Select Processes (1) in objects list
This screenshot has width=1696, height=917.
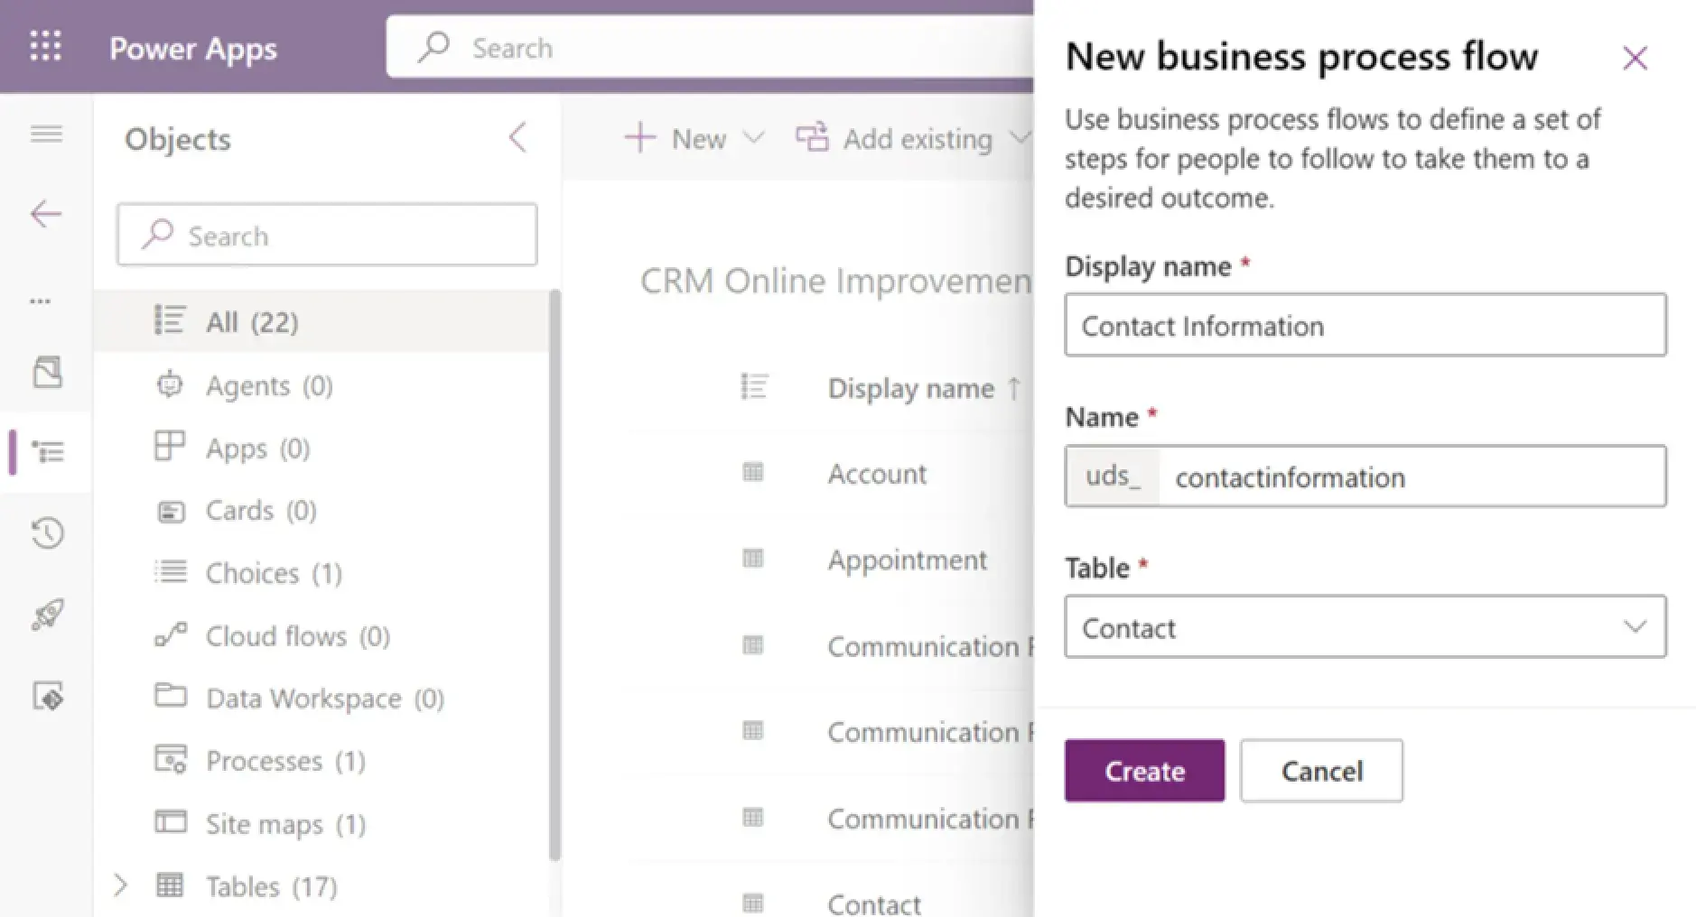(x=321, y=761)
